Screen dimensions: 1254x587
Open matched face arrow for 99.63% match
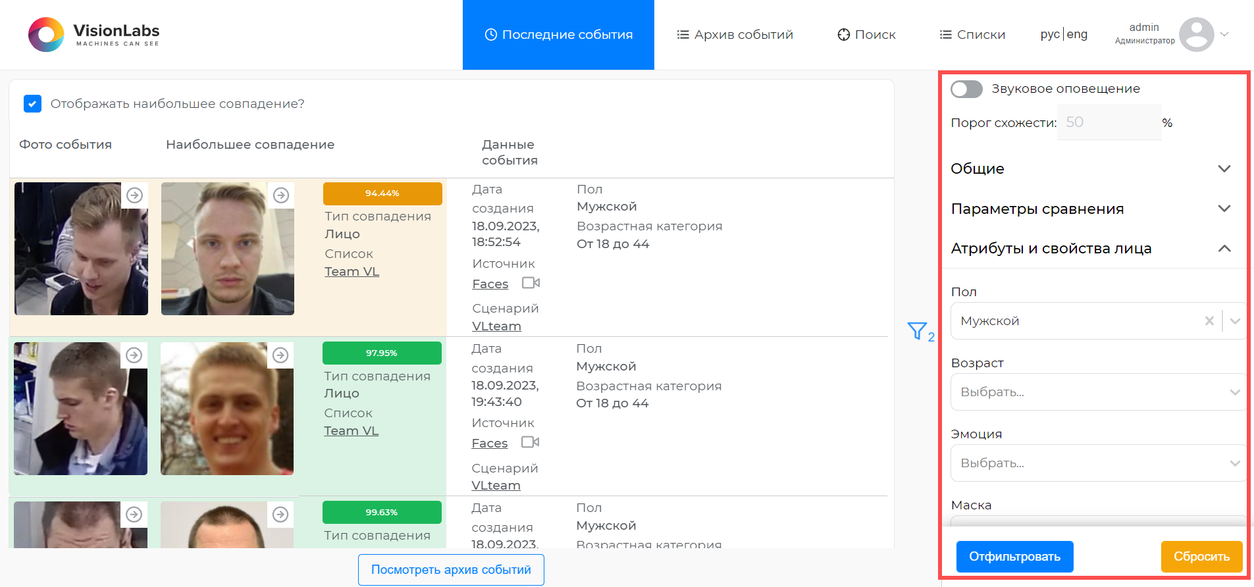click(x=280, y=515)
